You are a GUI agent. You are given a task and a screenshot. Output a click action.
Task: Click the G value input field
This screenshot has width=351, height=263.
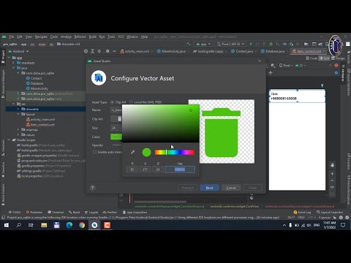coord(145,169)
